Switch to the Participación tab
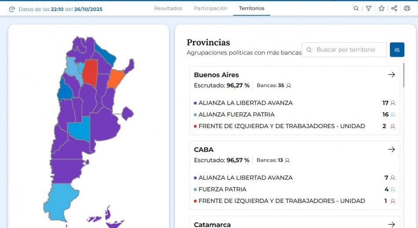This screenshot has height=228, width=418. [x=211, y=8]
